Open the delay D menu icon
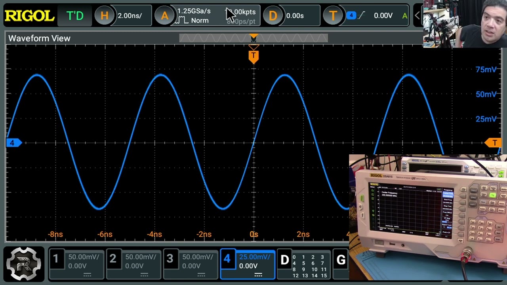 click(x=273, y=16)
